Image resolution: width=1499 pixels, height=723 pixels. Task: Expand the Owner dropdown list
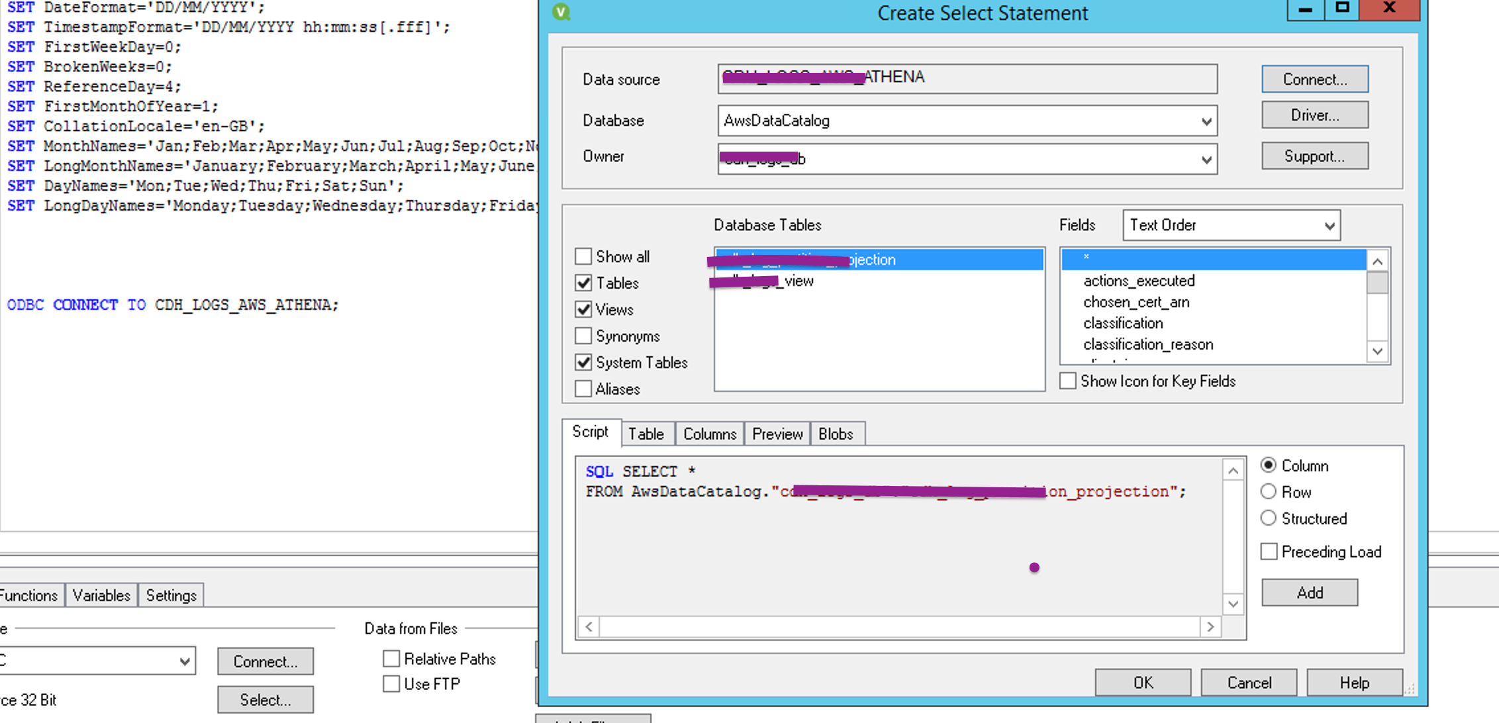click(x=1206, y=160)
